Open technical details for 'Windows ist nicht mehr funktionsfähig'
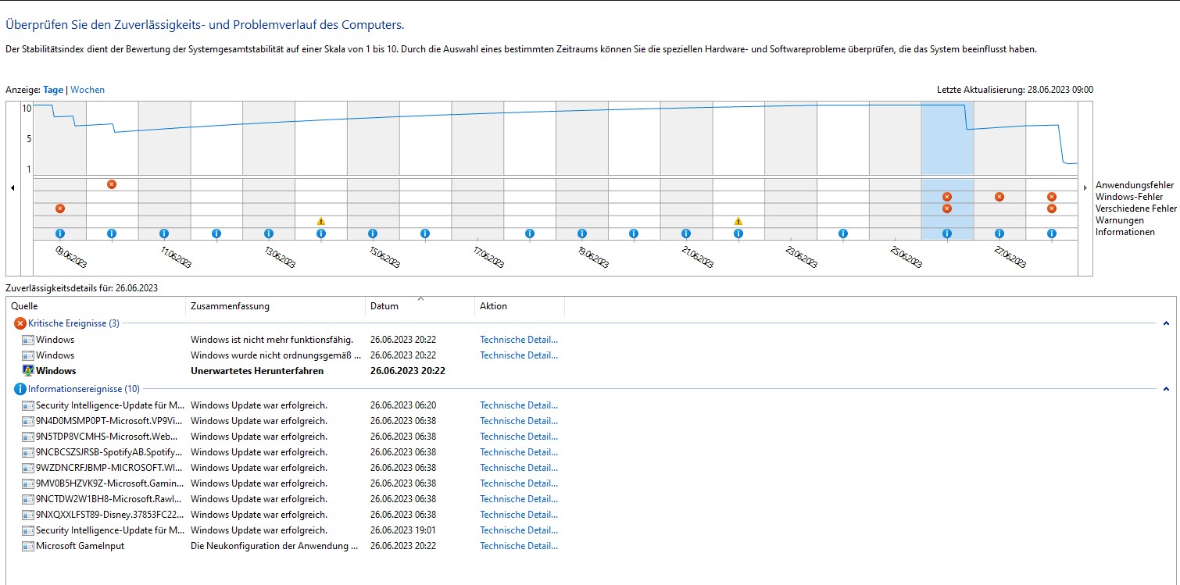This screenshot has height=585, width=1180. tap(519, 340)
